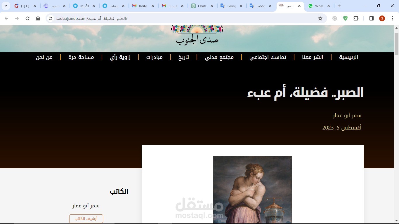Open the browser home page
The height and width of the screenshot is (224, 399).
38,18
